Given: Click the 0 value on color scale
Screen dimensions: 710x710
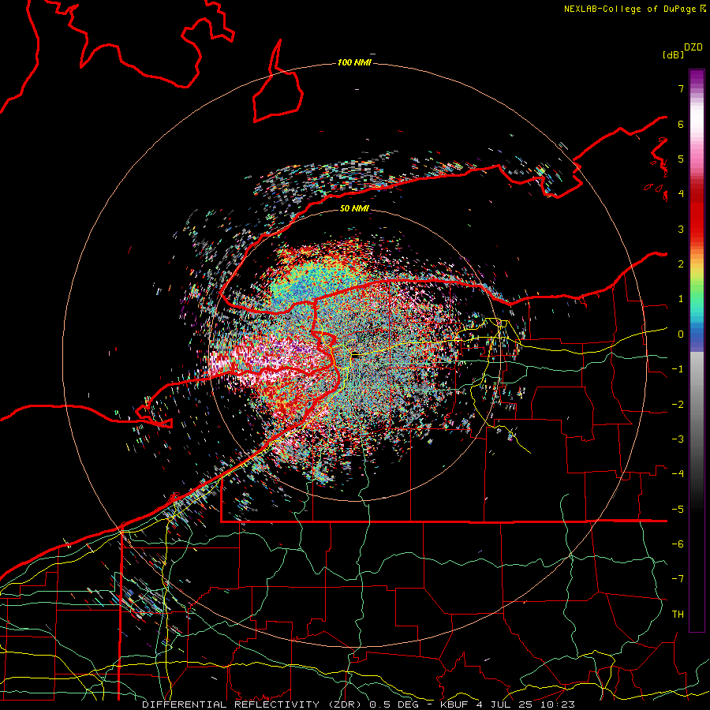Looking at the screenshot, I should point(681,334).
